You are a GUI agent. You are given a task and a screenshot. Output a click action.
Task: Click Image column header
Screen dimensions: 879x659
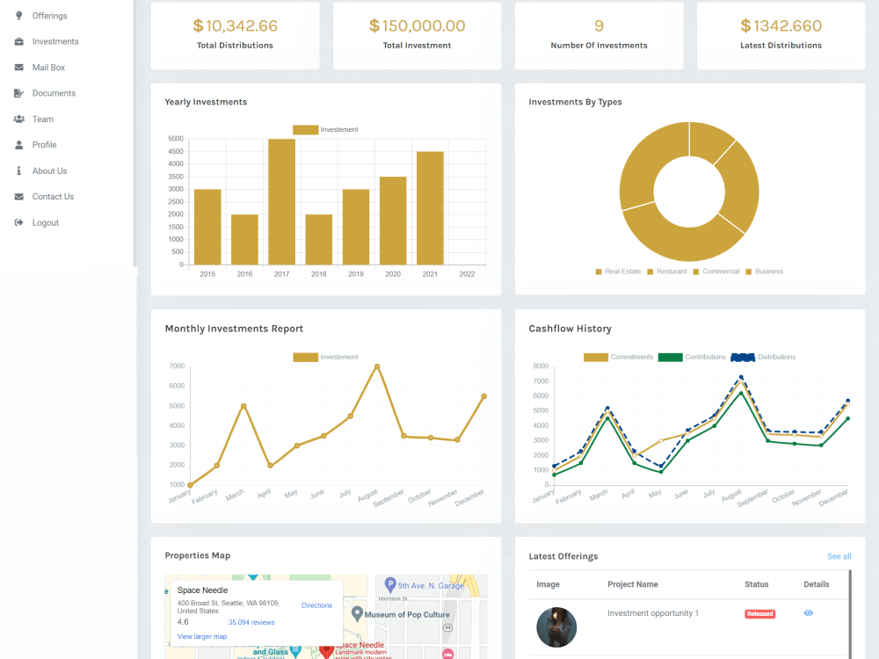[548, 584]
